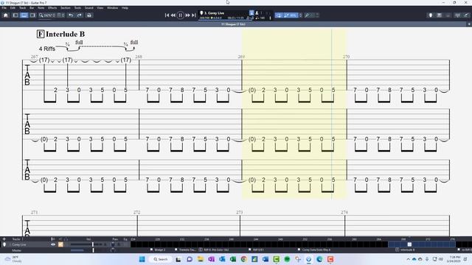The height and width of the screenshot is (265, 472).
Task: Open the Track menu
Action: pos(23,8)
